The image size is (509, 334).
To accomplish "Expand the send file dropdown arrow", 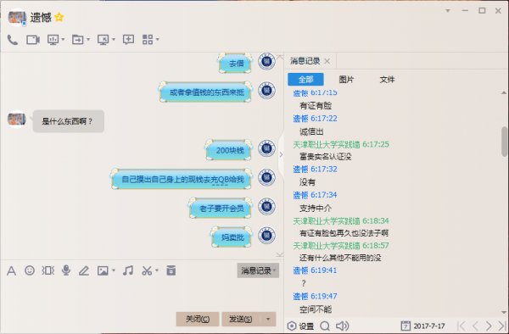I will pos(88,40).
